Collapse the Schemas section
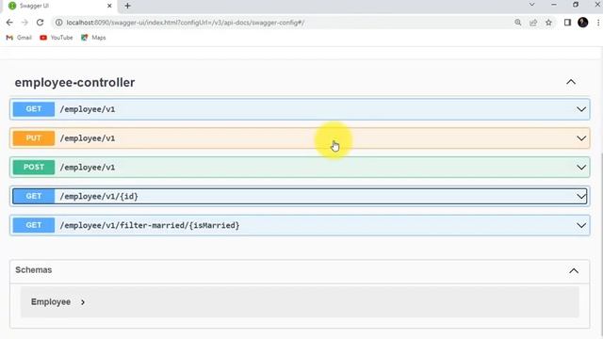The image size is (603, 339). [x=574, y=271]
